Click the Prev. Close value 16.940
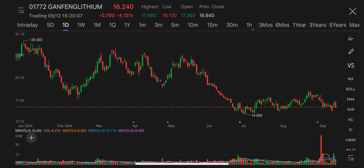This screenshot has height=168, width=364. 207,16
